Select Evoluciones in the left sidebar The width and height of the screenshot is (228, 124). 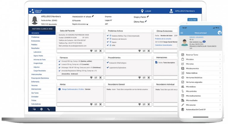click(36, 41)
